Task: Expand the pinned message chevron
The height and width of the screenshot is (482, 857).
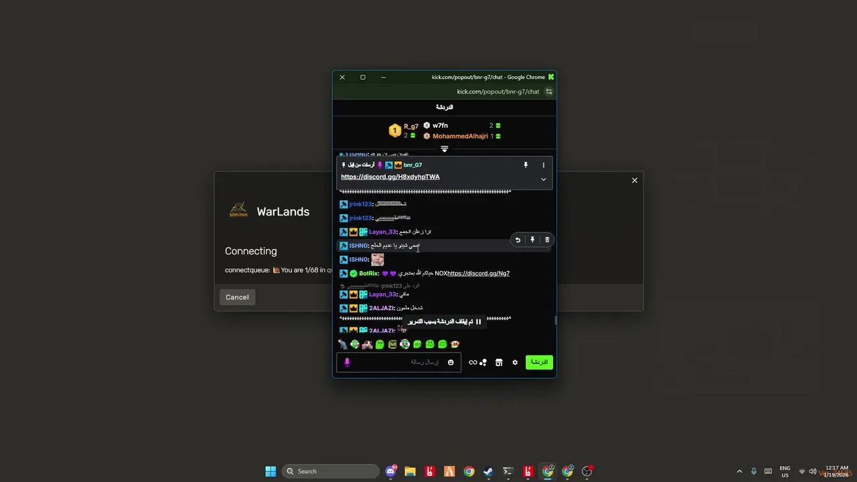Action: click(543, 179)
